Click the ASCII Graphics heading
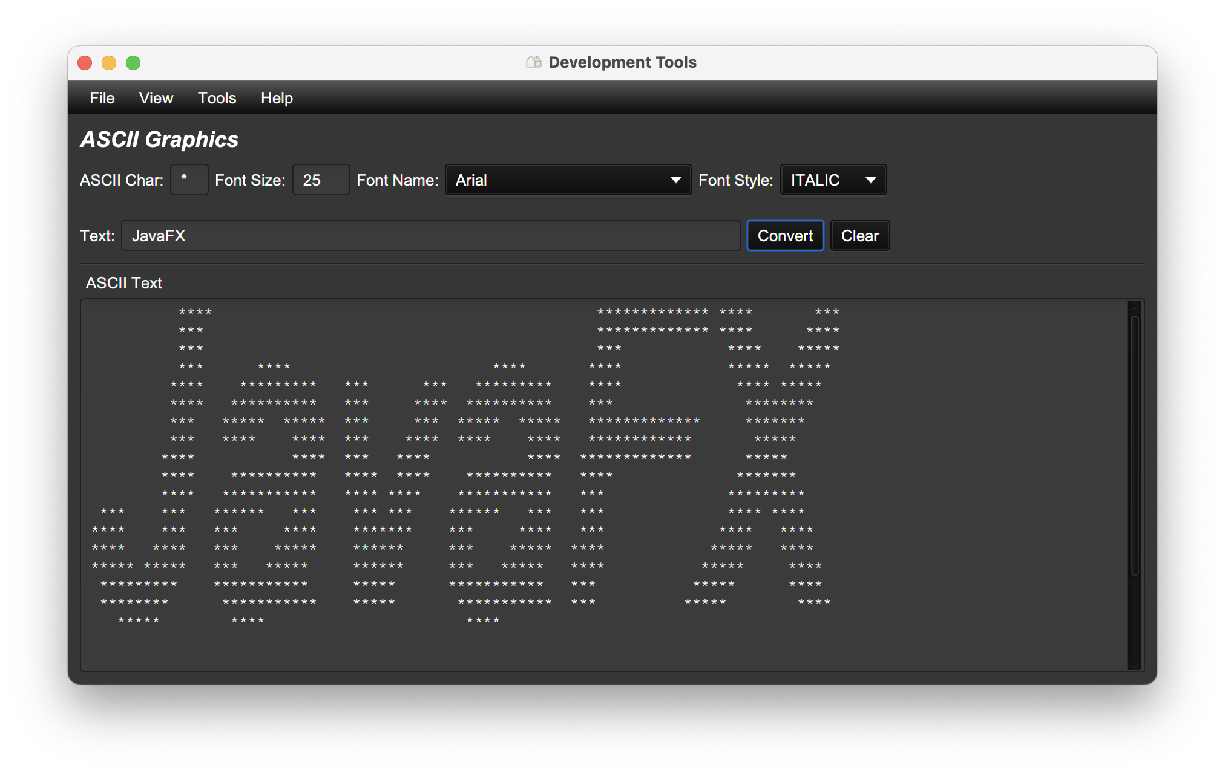This screenshot has width=1225, height=774. [x=159, y=140]
